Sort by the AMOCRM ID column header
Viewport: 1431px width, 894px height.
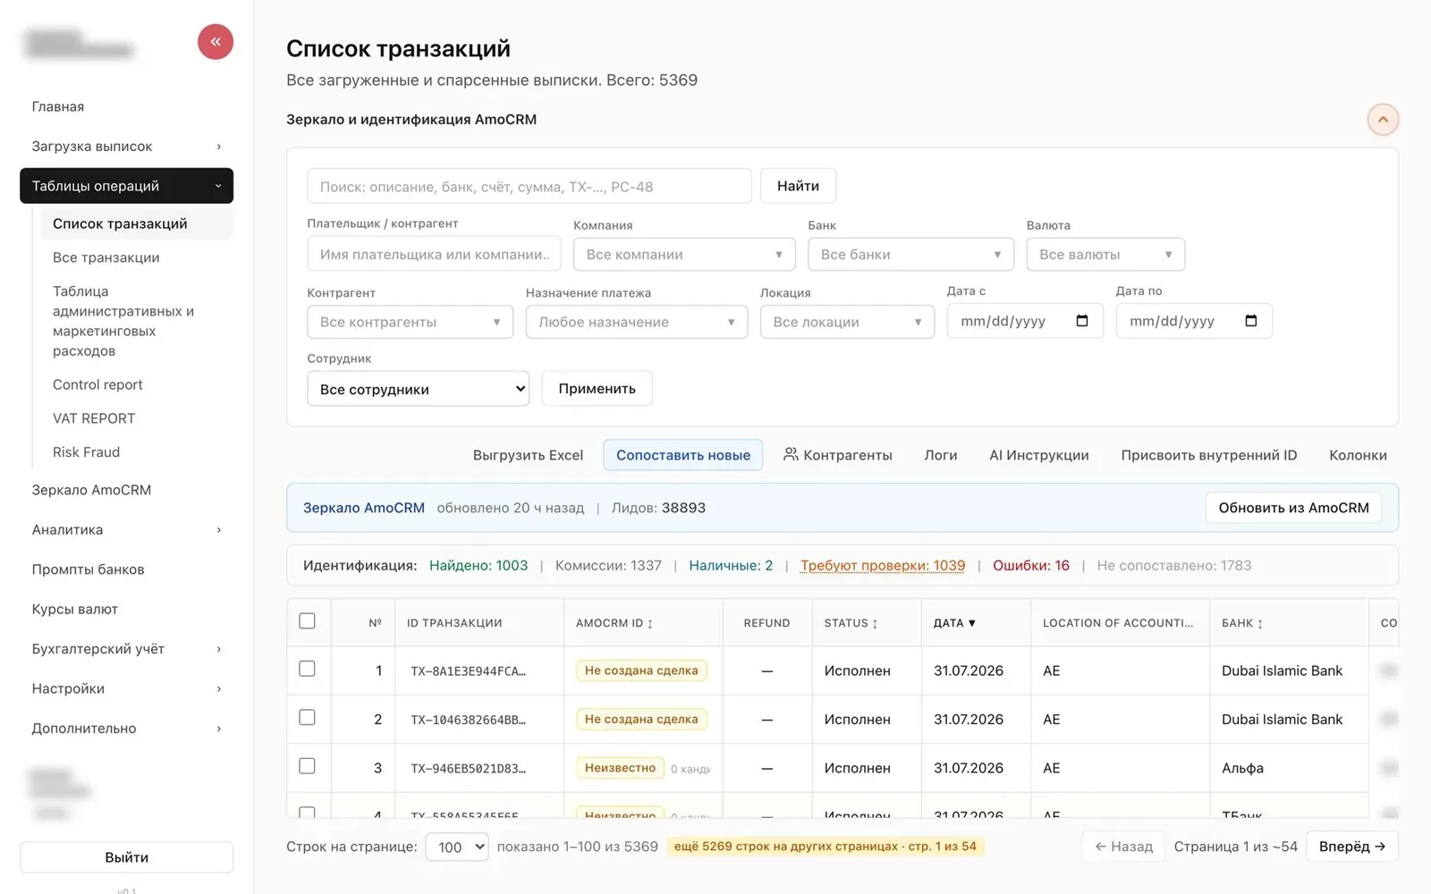614,623
